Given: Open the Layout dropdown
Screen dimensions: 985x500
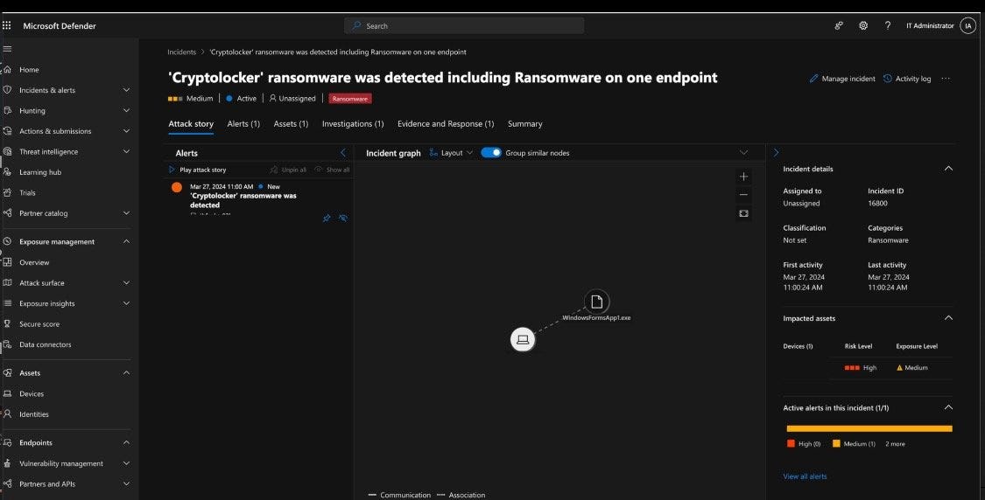Looking at the screenshot, I should [x=451, y=152].
